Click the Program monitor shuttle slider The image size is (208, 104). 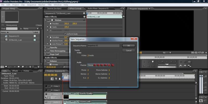point(167,64)
